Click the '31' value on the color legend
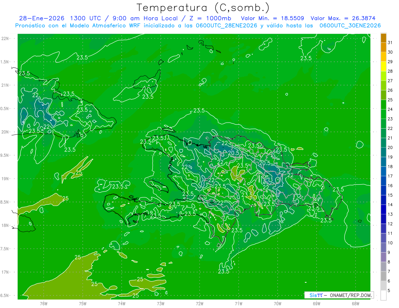Viewport: 399px width, 308px height. 390,43
